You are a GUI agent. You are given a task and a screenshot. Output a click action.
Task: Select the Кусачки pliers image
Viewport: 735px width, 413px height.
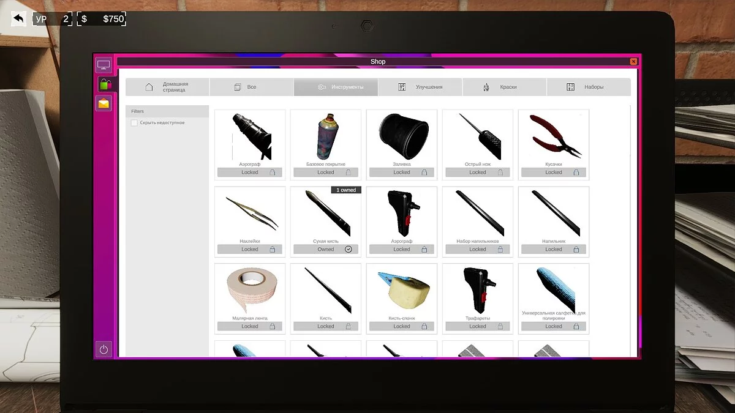point(555,136)
